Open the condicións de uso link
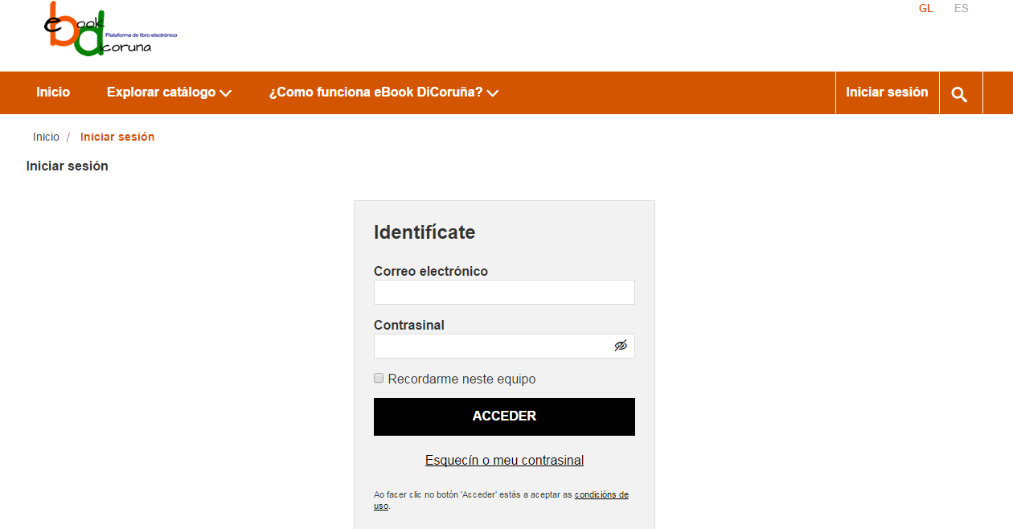Screen dimensions: 1013x529 [601, 494]
